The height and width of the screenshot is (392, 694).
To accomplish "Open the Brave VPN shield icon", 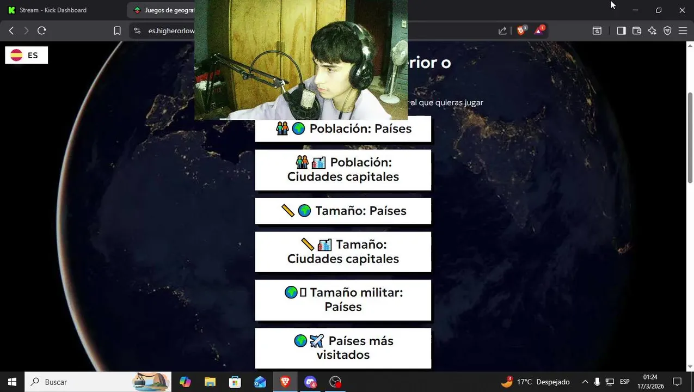I will (667, 31).
